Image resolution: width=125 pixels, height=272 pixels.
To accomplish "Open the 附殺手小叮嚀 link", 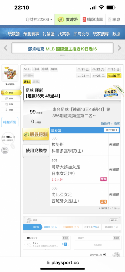I will pyautogui.click(x=110, y=124).
